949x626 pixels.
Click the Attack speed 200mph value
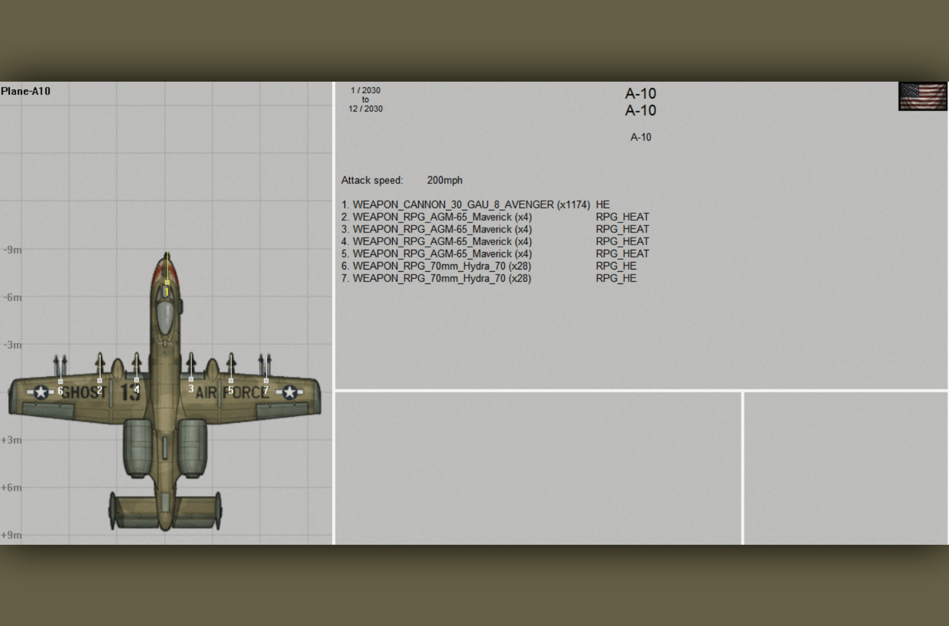(444, 180)
